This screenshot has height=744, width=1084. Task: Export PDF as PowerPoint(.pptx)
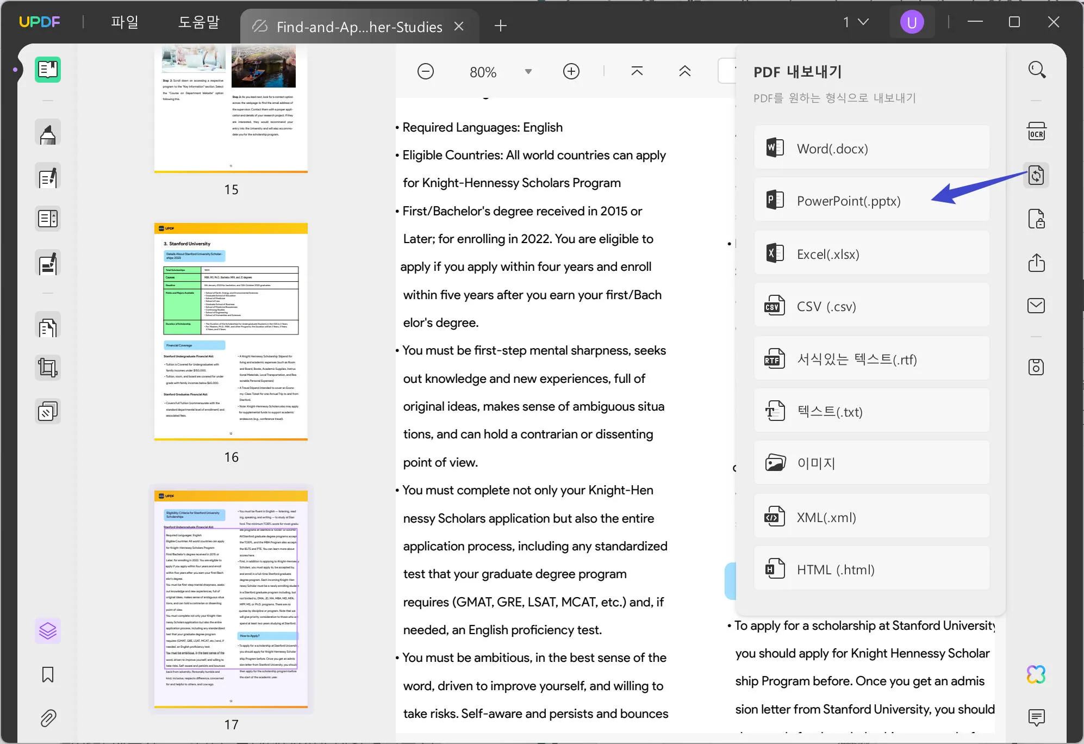tap(871, 200)
